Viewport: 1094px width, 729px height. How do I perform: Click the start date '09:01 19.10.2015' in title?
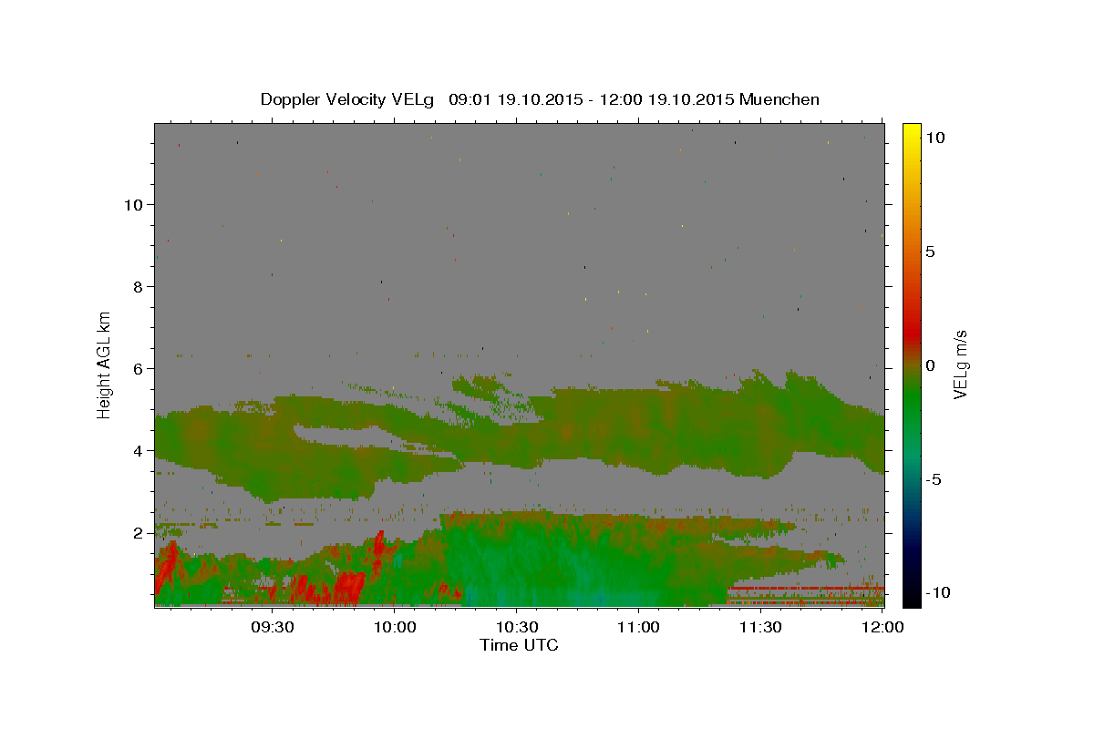(x=516, y=99)
